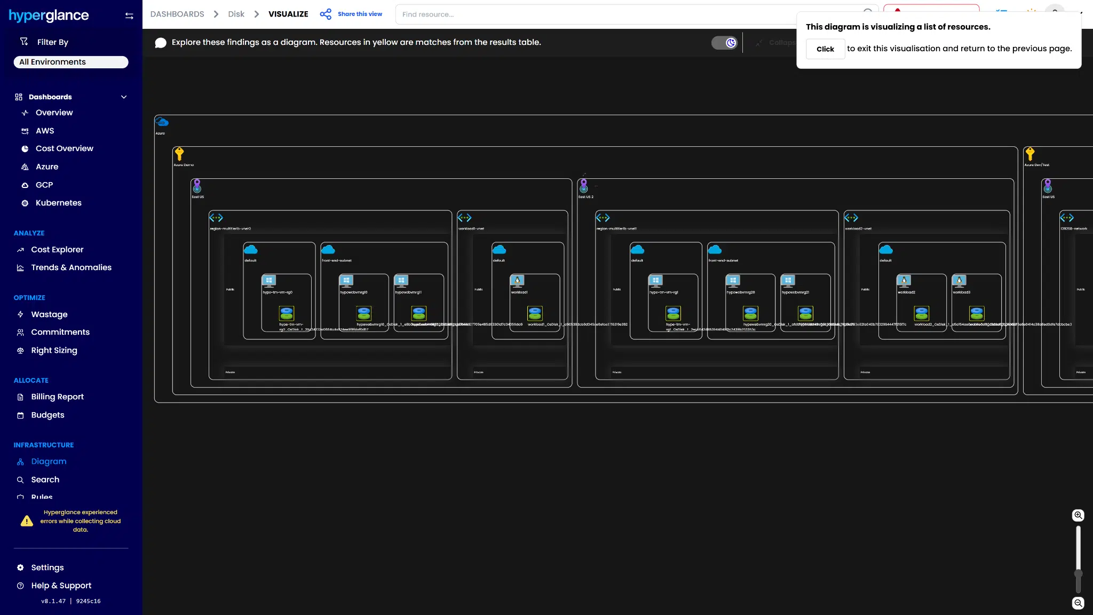
Task: Open the Filter By option
Action: click(52, 42)
